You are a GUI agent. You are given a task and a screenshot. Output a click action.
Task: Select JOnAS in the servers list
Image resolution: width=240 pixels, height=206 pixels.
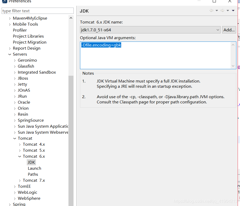point(24,90)
